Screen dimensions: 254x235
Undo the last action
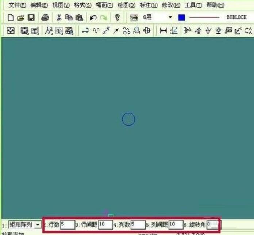[x=93, y=18]
